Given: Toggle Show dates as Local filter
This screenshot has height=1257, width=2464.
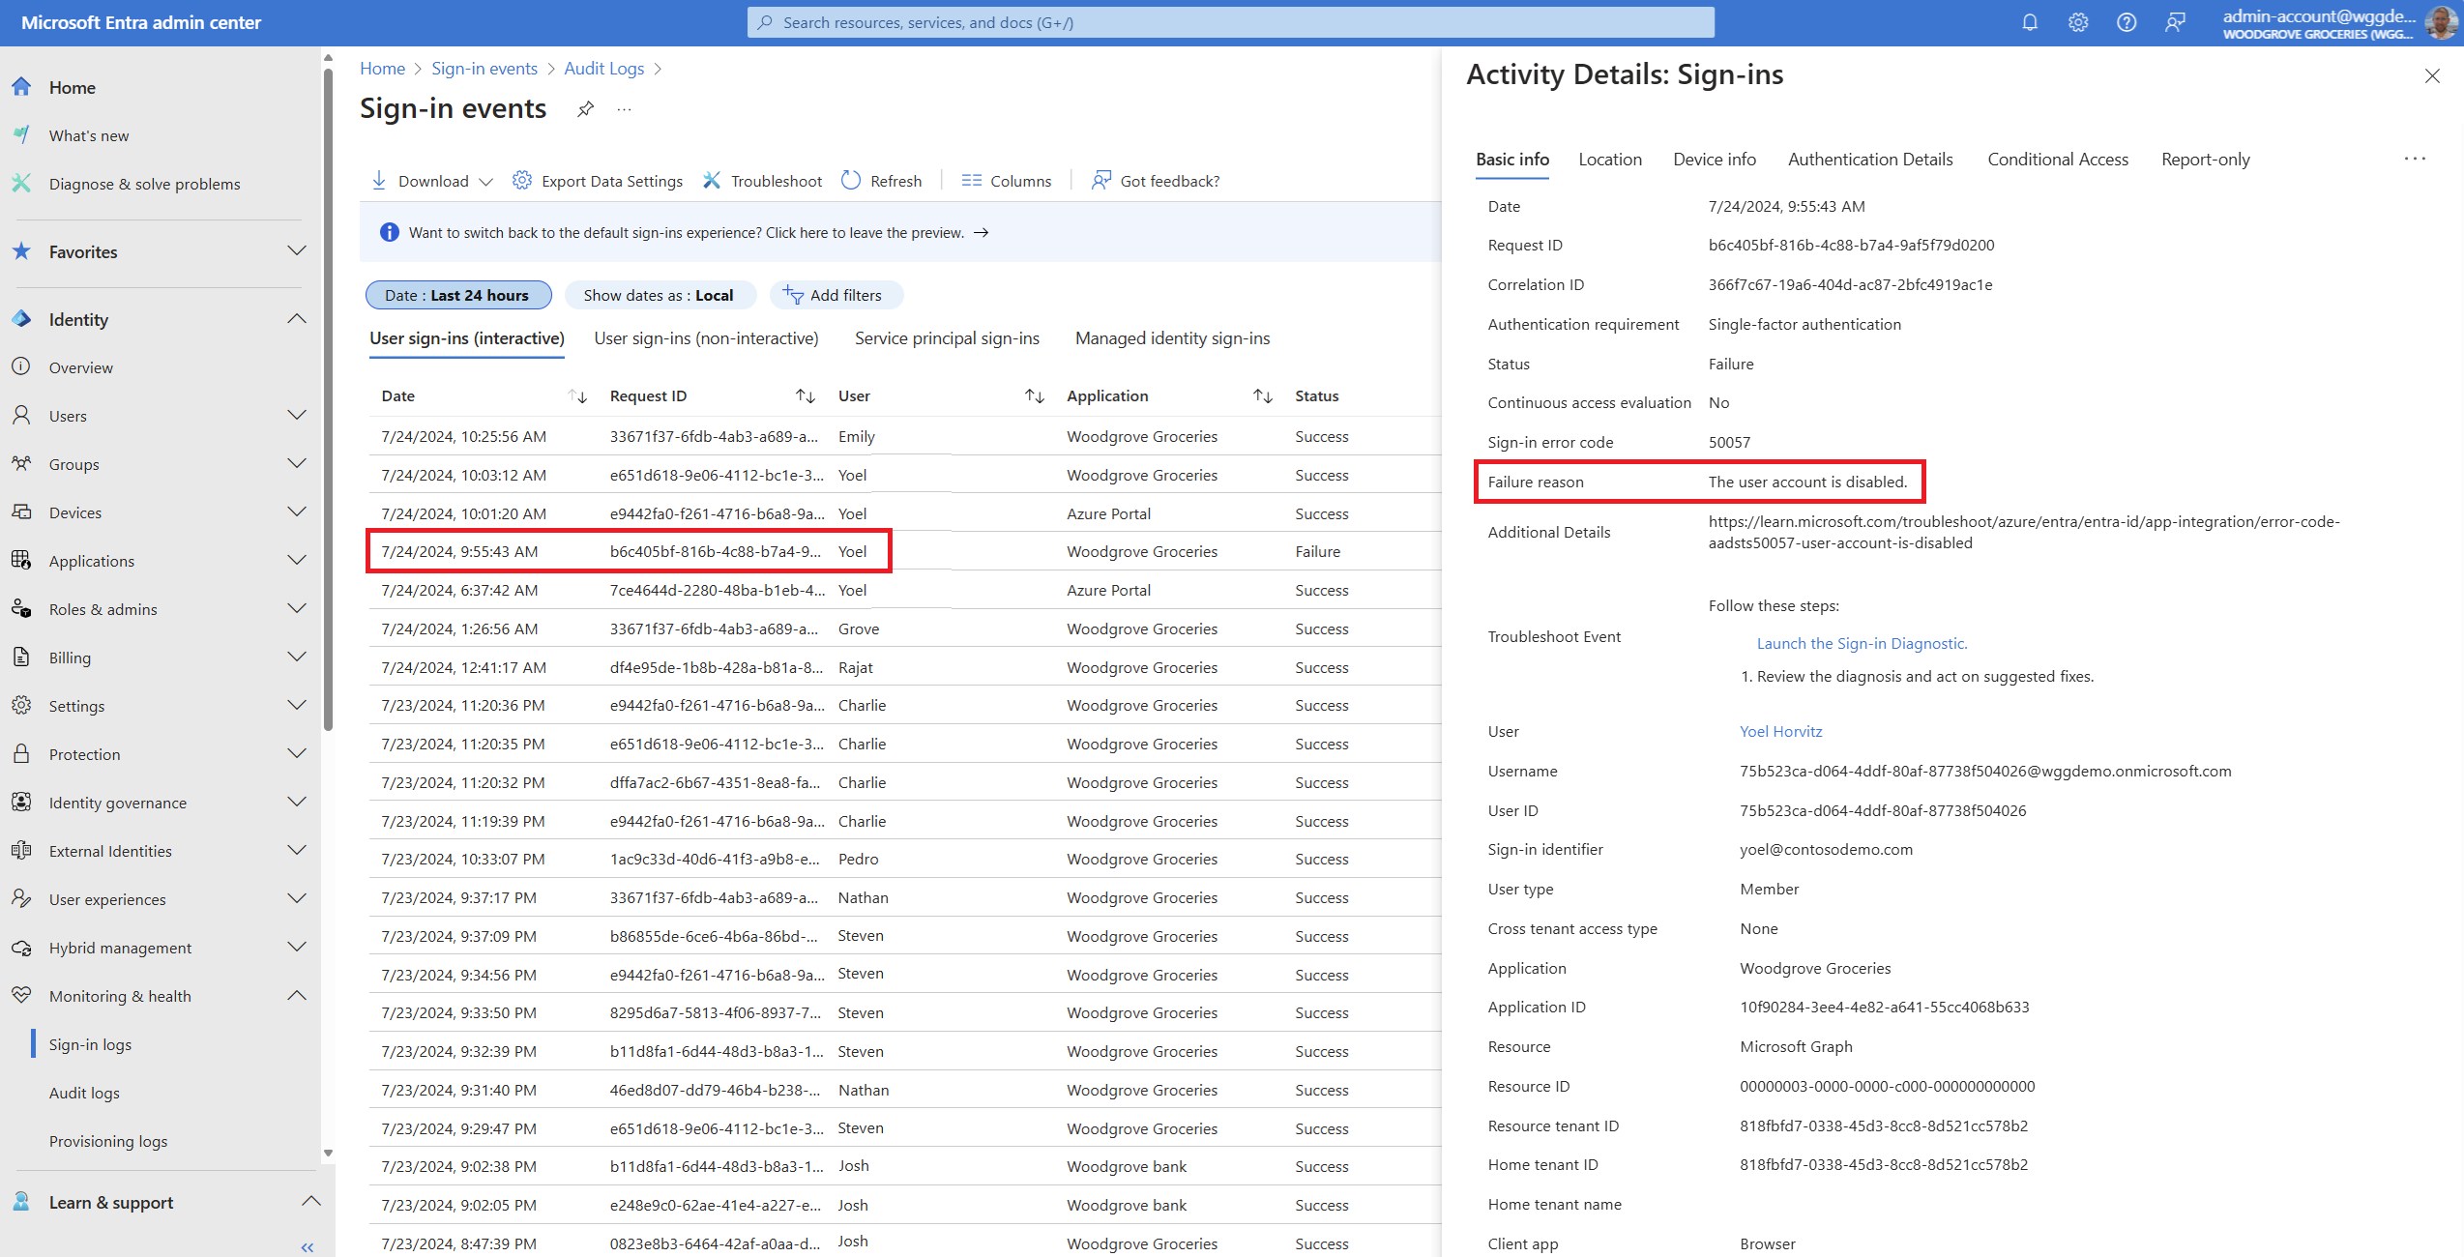Looking at the screenshot, I should coord(659,295).
